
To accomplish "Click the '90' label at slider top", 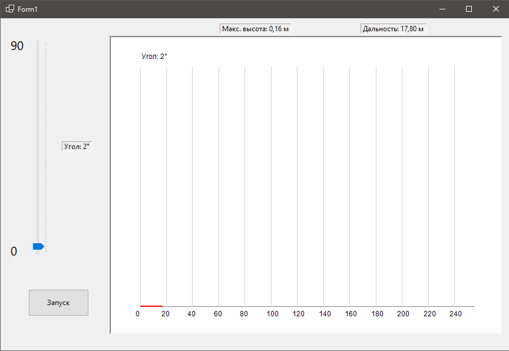I will coord(17,46).
